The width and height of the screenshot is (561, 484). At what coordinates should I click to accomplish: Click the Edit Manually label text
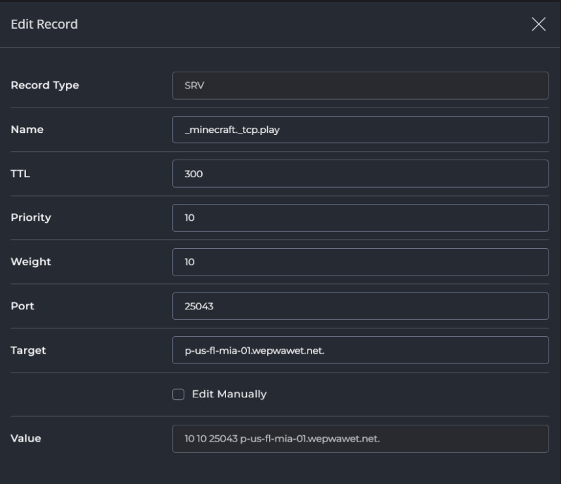(x=229, y=394)
